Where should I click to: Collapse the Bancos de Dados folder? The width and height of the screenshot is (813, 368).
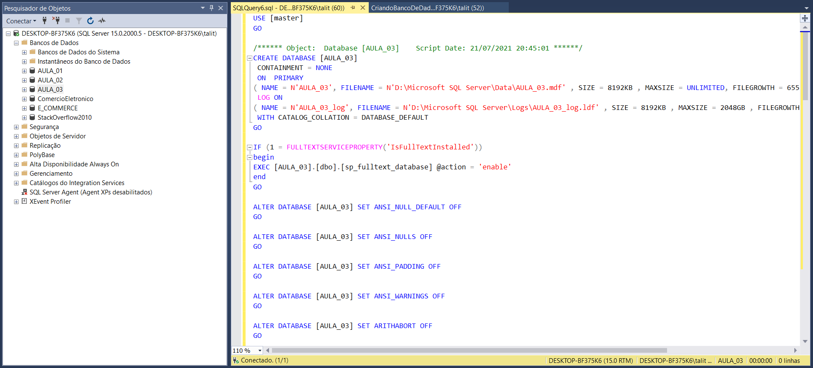coord(16,43)
